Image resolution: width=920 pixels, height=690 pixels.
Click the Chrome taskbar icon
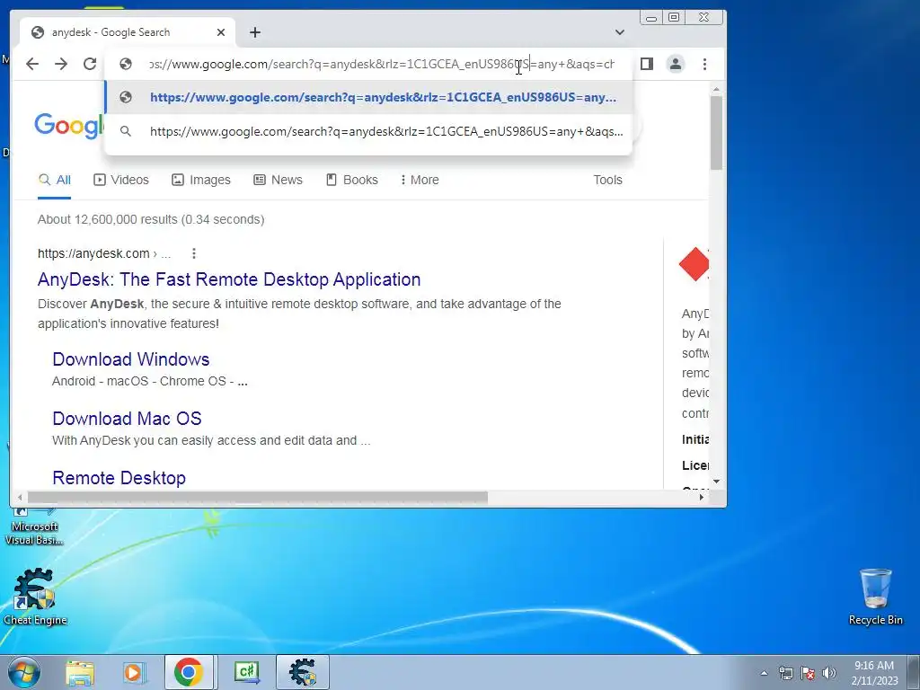pyautogui.click(x=189, y=672)
